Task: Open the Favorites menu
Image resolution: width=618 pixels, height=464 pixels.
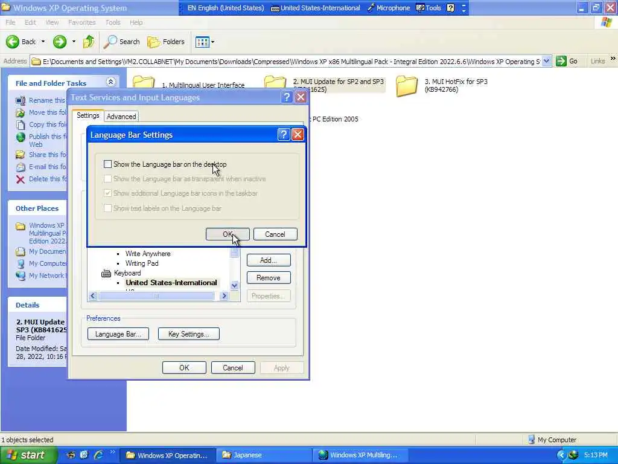Action: [82, 22]
